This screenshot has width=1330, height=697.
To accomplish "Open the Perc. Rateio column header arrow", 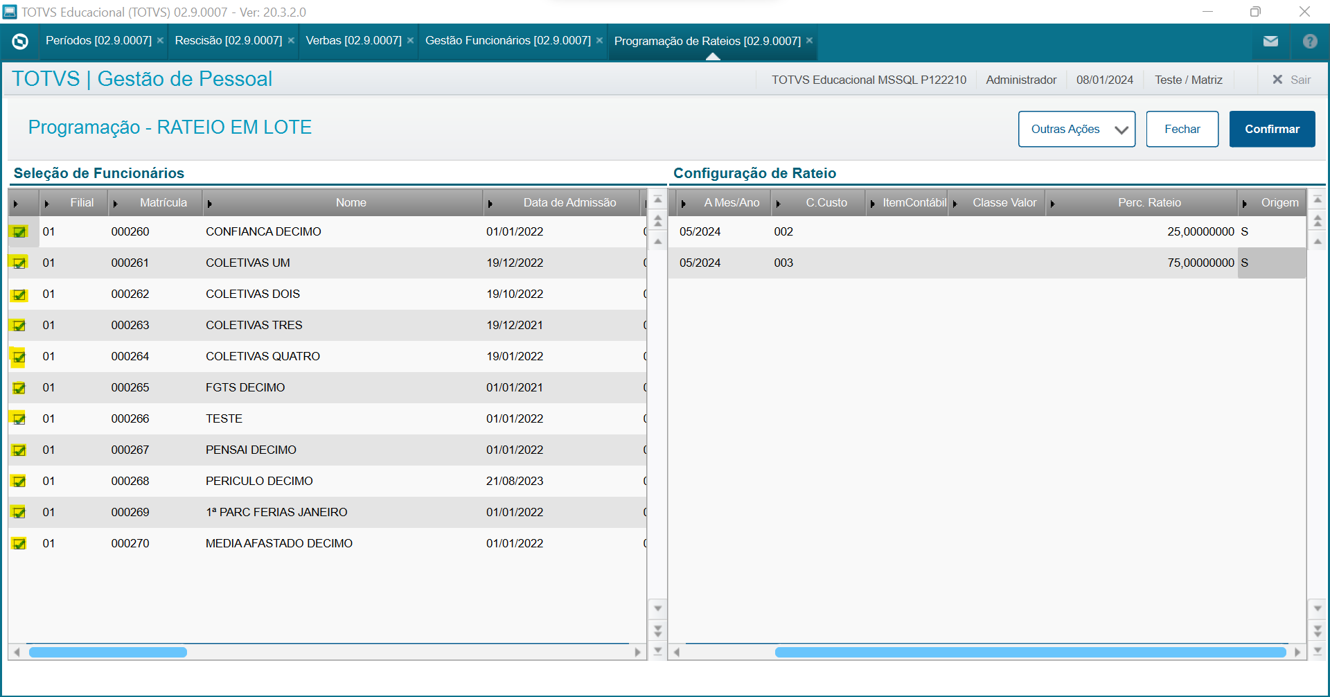I will click(x=1053, y=204).
